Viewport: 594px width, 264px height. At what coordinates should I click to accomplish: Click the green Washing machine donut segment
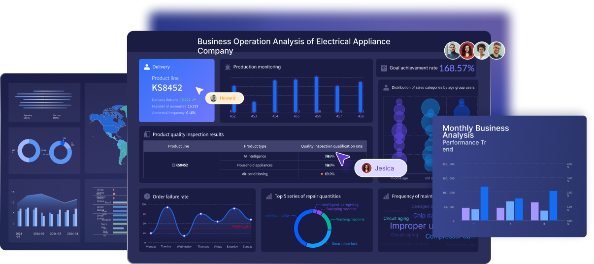326,222
